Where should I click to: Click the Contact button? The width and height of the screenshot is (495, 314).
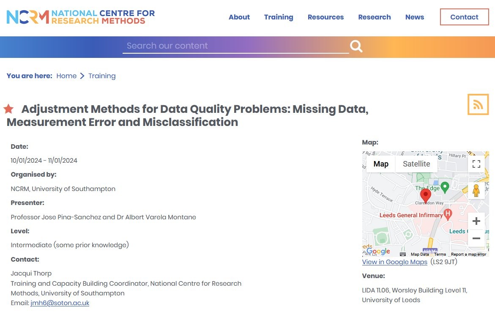click(464, 17)
